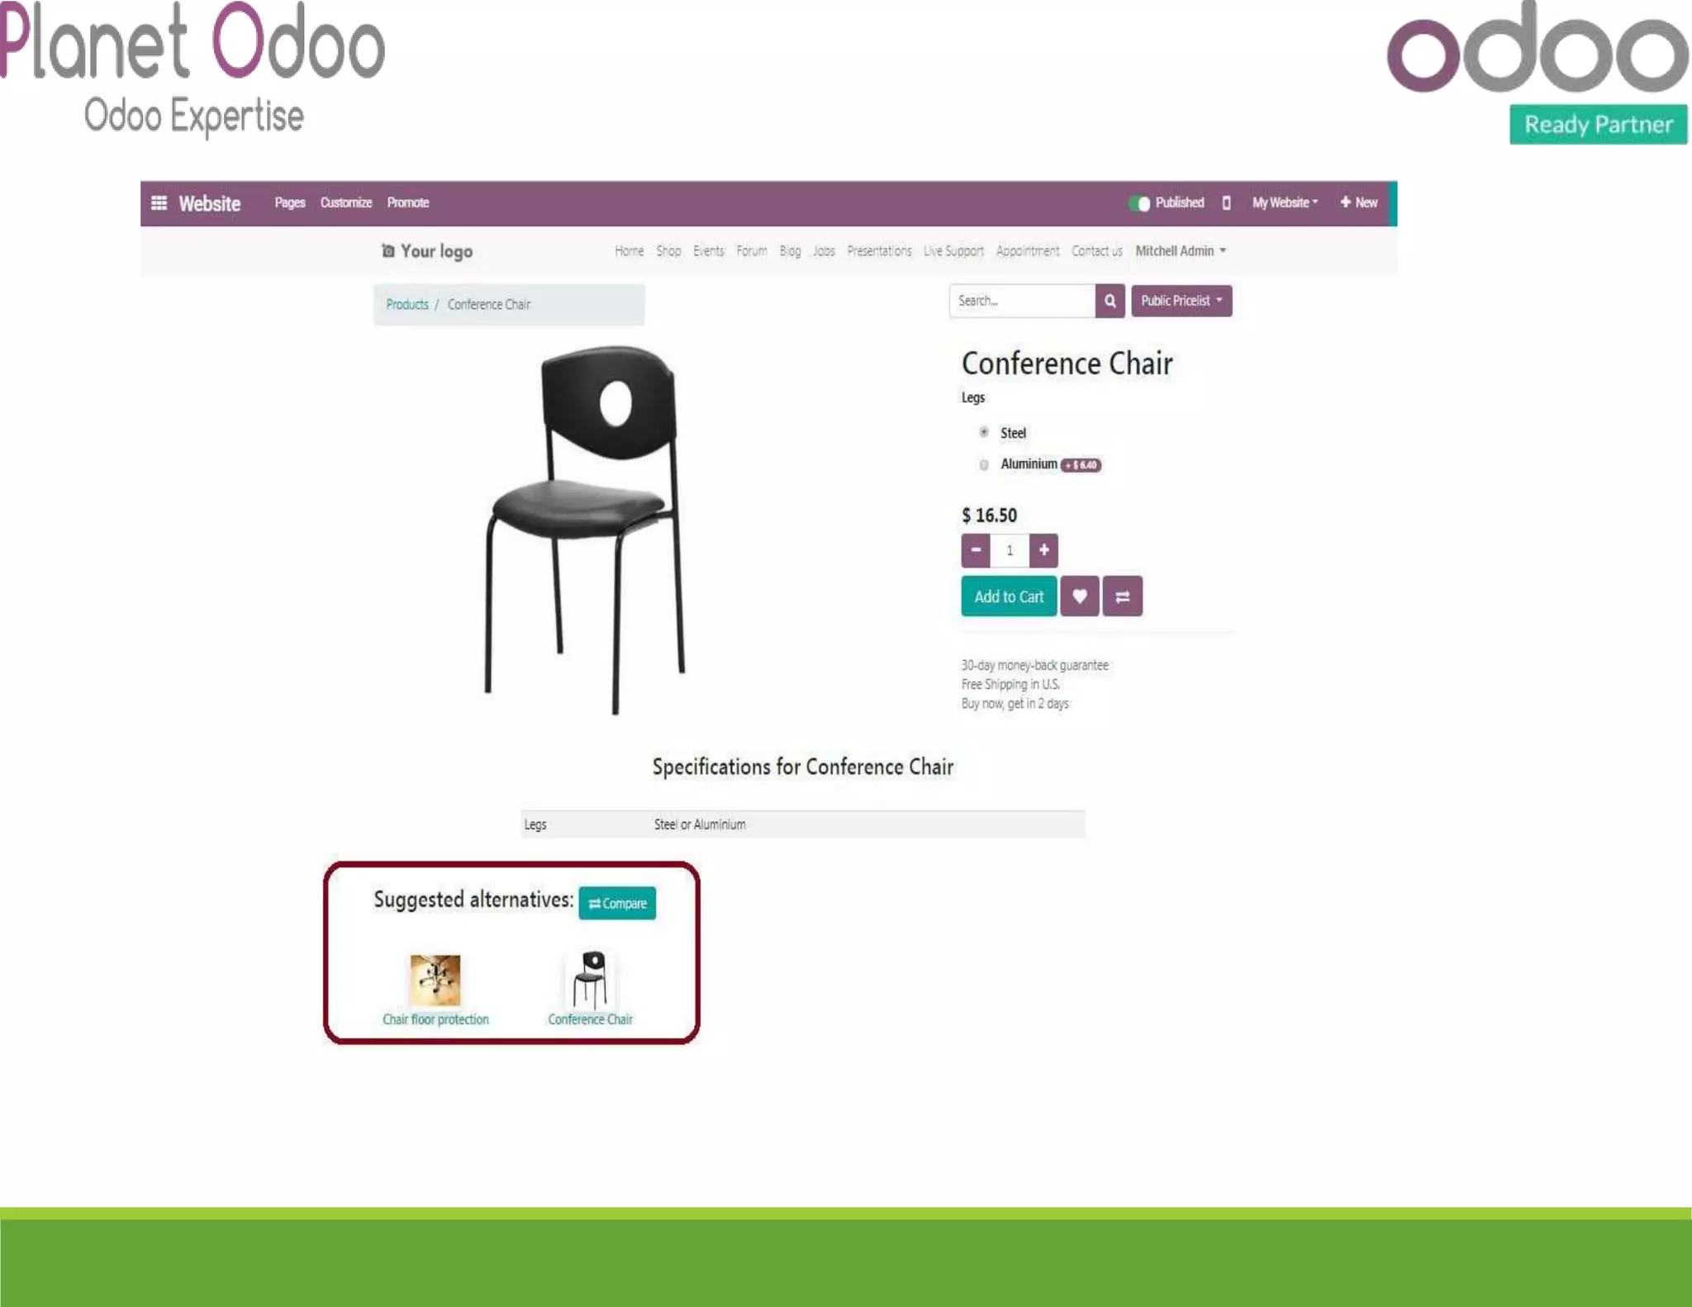Expand the My Website dropdown
The height and width of the screenshot is (1307, 1692).
click(x=1285, y=202)
